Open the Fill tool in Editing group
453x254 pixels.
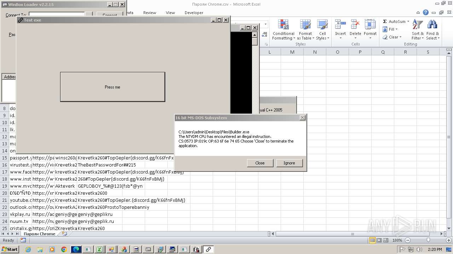391,29
